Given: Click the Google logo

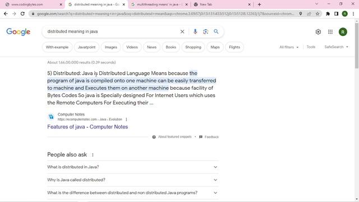Looking at the screenshot, I should (19, 32).
